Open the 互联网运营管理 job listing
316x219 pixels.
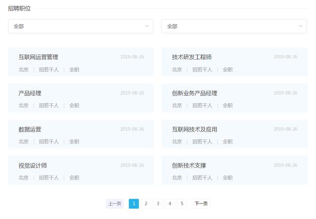tap(39, 57)
